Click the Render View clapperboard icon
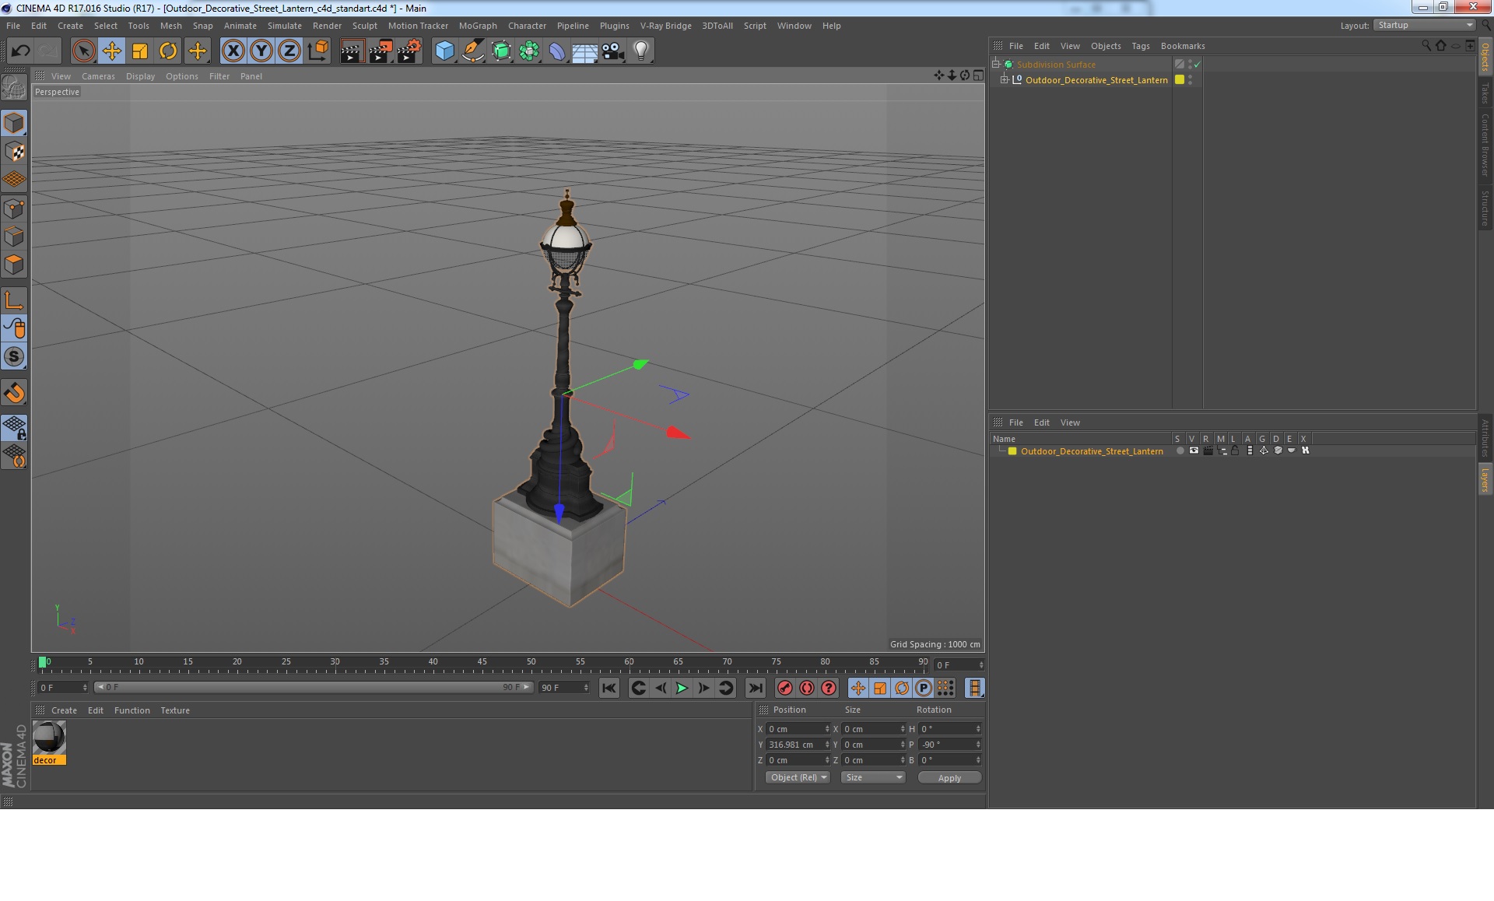 [352, 51]
